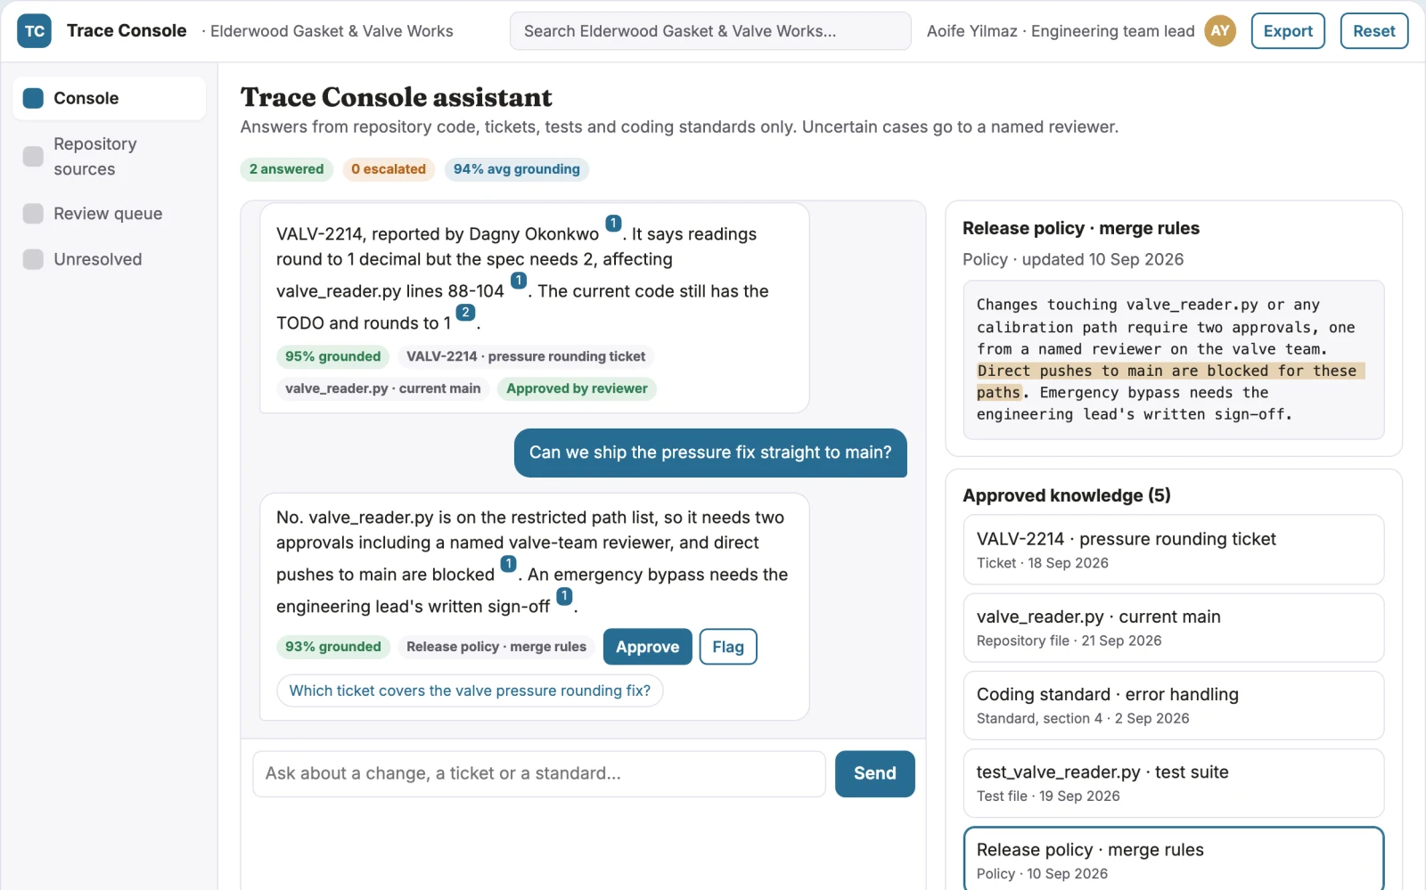
Task: Click citation 1 after 'written sign-off'
Action: [564, 596]
